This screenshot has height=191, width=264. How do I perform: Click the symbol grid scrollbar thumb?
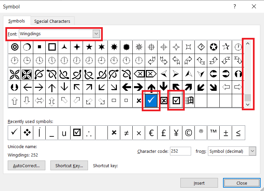coord(248,98)
